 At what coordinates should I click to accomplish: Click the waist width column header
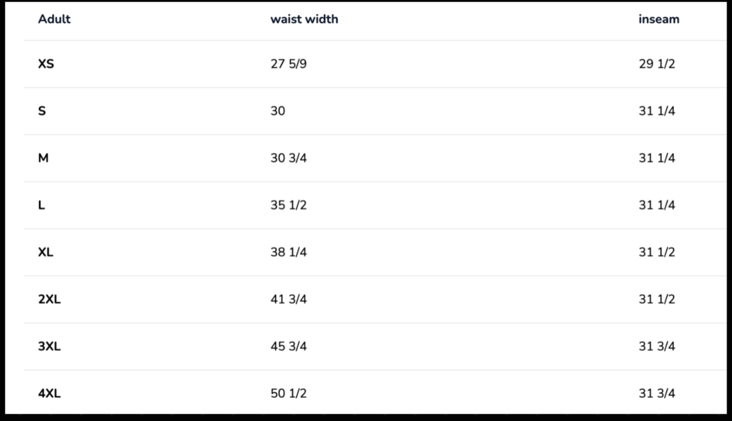pyautogui.click(x=304, y=19)
